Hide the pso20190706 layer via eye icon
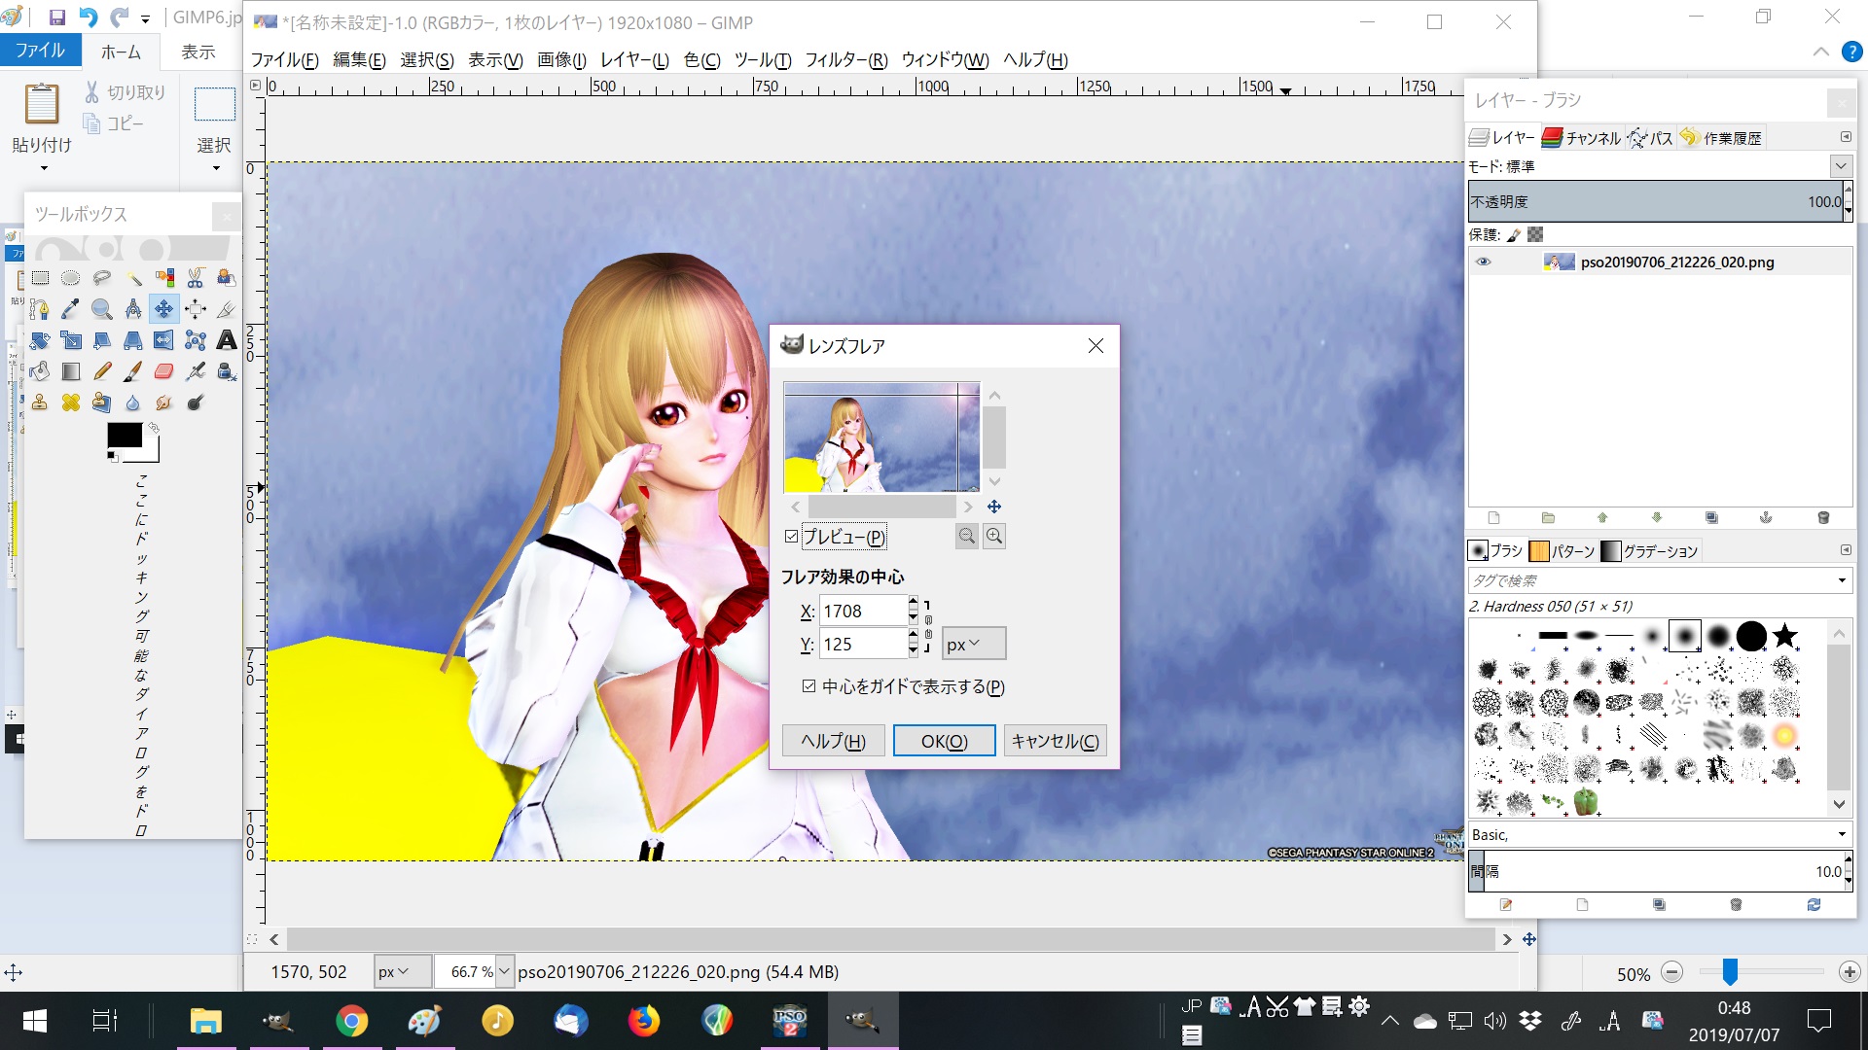 click(1483, 262)
